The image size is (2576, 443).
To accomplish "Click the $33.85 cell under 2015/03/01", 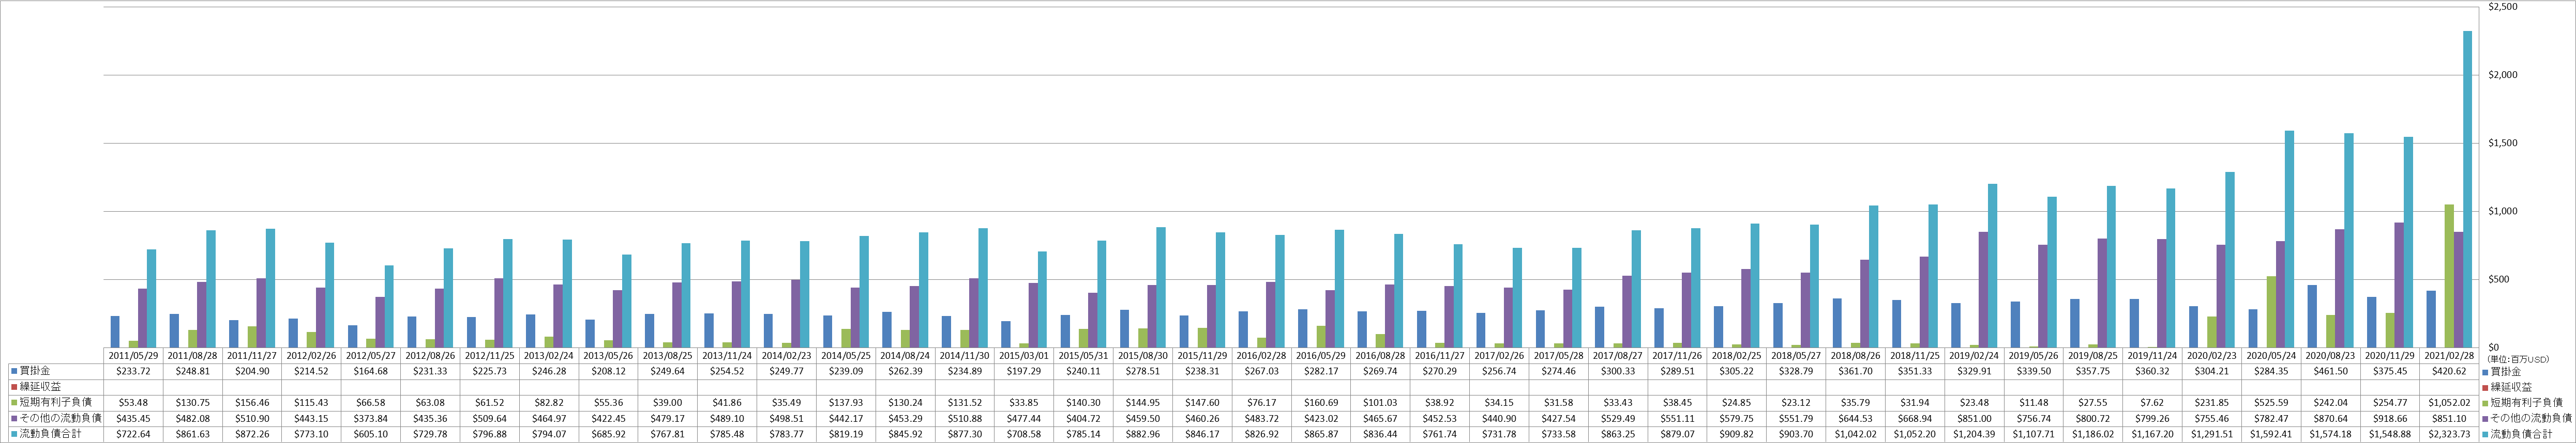I will pyautogui.click(x=1025, y=402).
